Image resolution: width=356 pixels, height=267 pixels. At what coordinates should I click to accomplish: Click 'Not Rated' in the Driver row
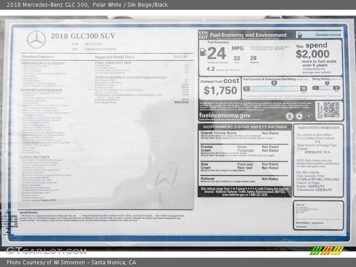coord(270,147)
